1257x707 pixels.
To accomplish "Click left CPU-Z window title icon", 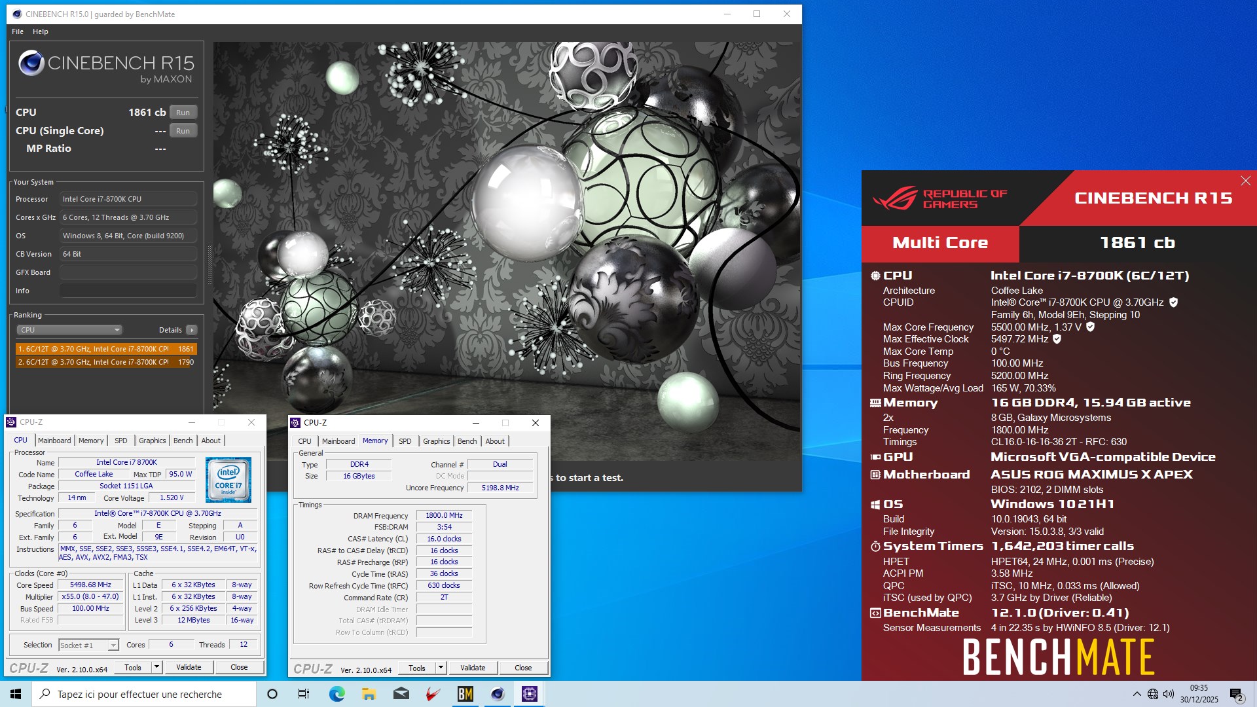I will click(12, 422).
